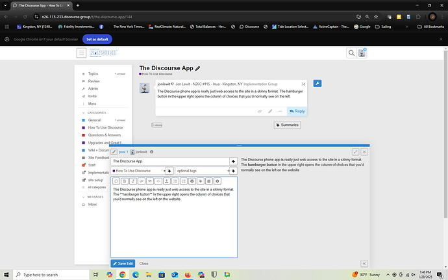The image size is (448, 280).
Task: Click Close link beside Save Edit
Action: click(x=143, y=264)
